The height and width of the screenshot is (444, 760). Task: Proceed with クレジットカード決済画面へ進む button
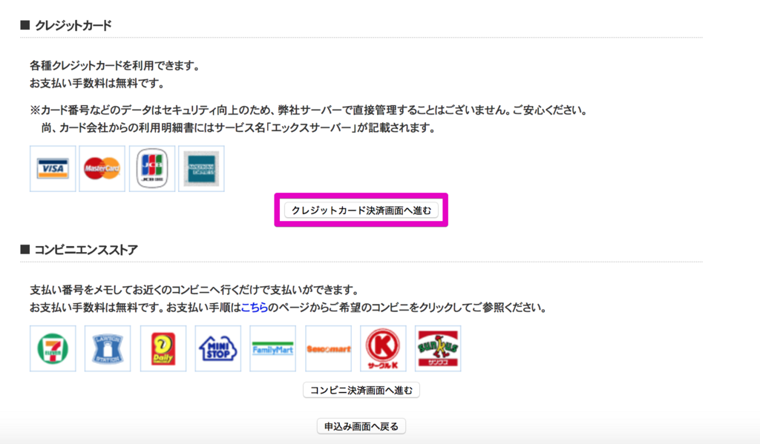point(361,210)
